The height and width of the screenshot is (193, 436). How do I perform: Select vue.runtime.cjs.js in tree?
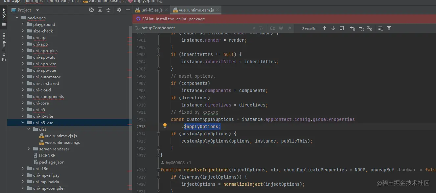pos(61,136)
